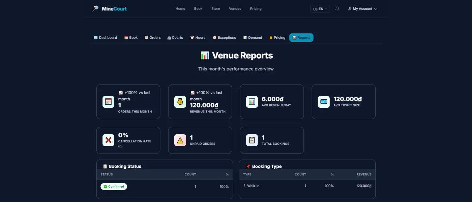The image size is (472, 202).
Task: Switch to the Orders tab
Action: (153, 38)
